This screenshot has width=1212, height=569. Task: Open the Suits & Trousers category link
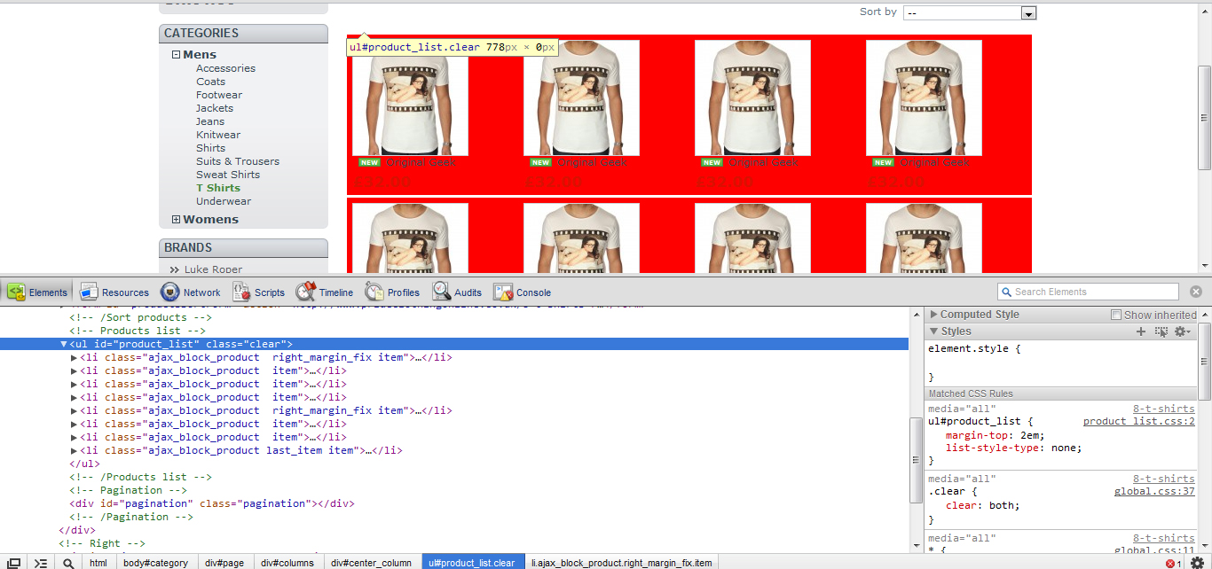click(238, 161)
